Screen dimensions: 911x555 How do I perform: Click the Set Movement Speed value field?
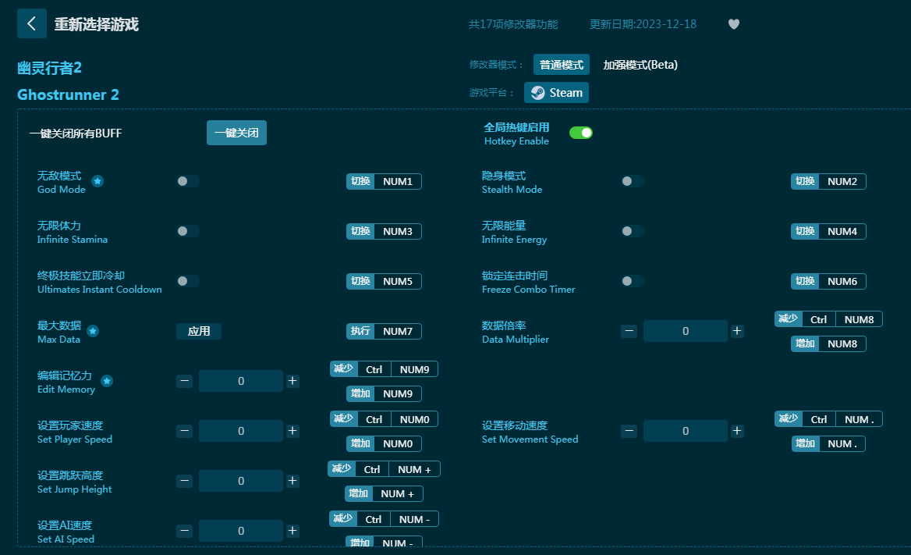coord(686,431)
